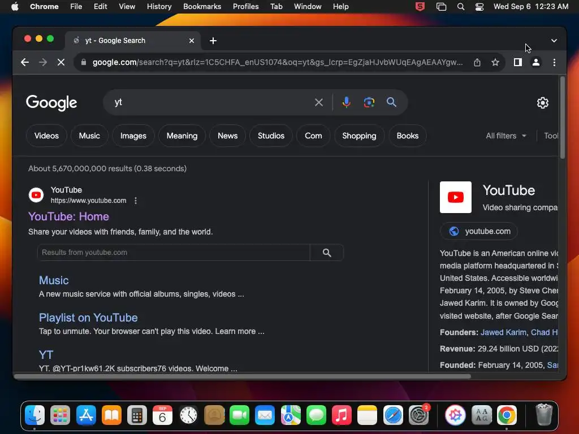The width and height of the screenshot is (579, 434).
Task: Click the Chrome address bar URL
Action: point(277,62)
